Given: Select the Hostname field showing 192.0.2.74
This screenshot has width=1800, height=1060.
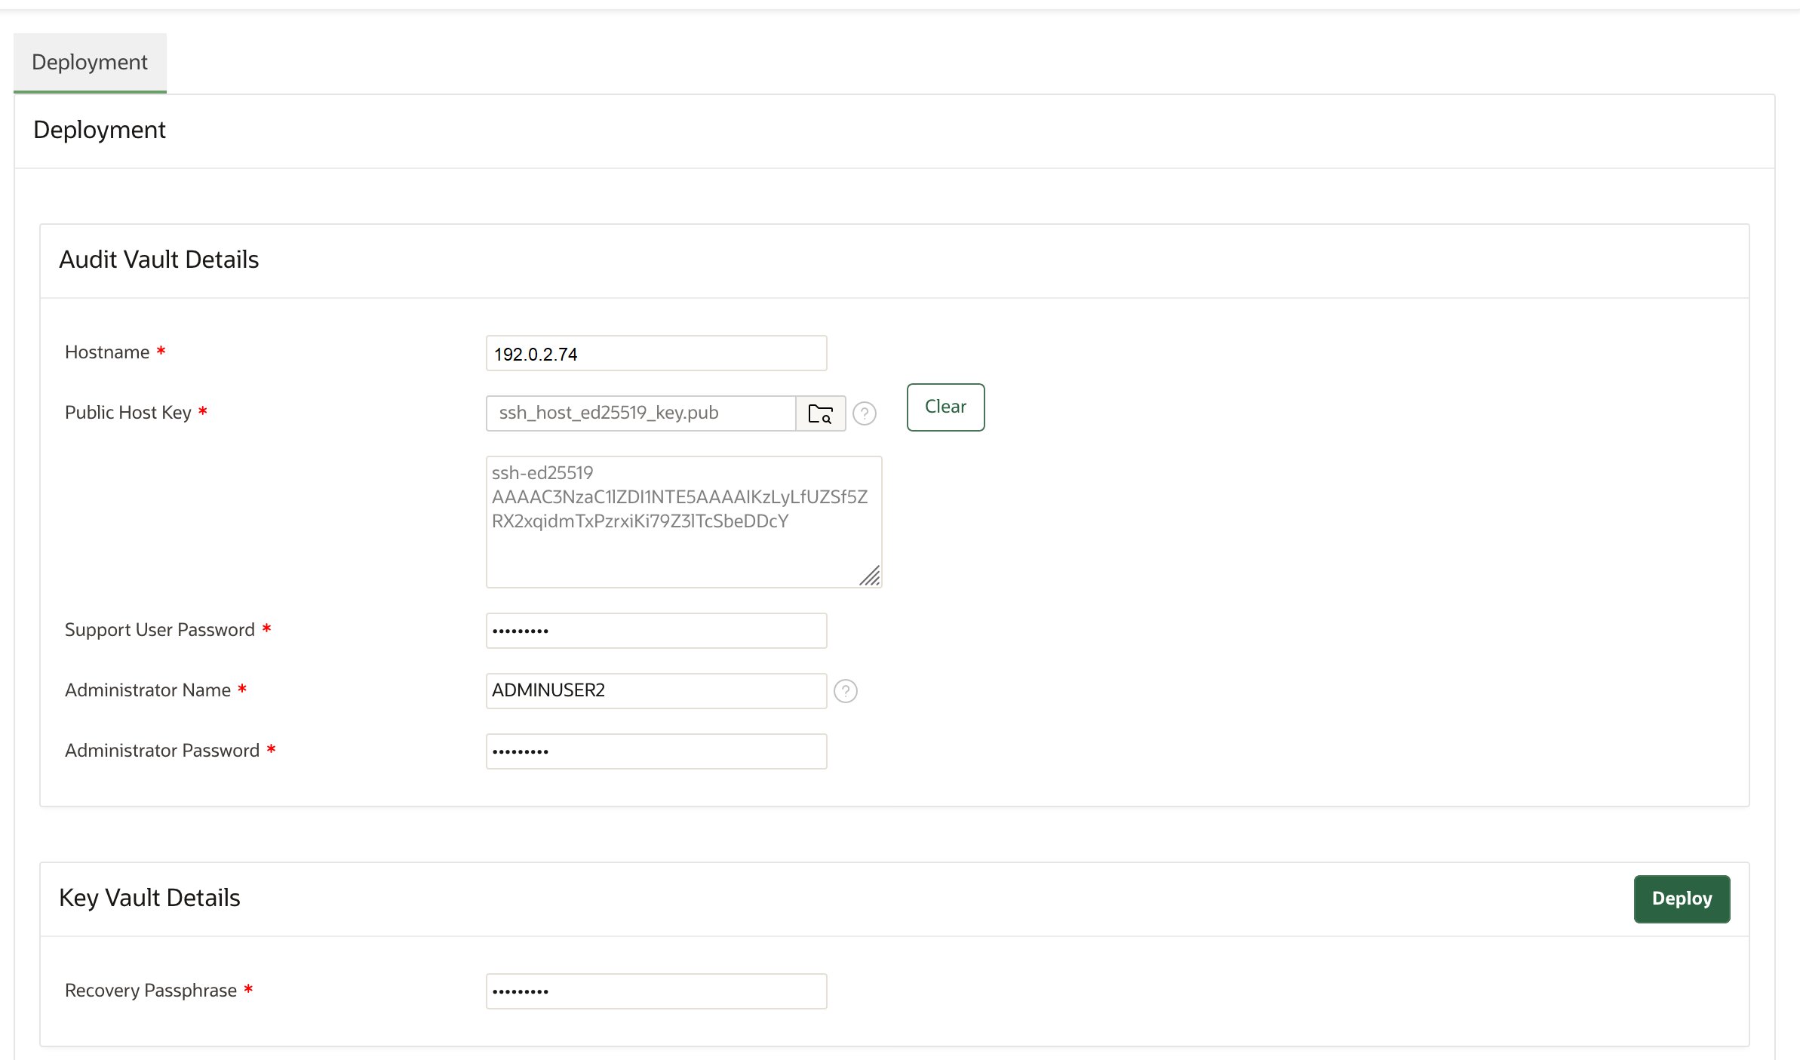Looking at the screenshot, I should click(x=656, y=352).
